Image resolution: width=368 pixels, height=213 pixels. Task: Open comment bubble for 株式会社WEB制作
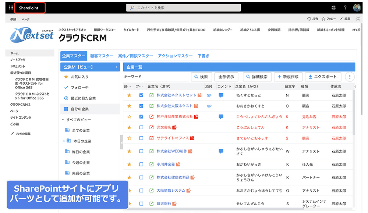point(221,151)
